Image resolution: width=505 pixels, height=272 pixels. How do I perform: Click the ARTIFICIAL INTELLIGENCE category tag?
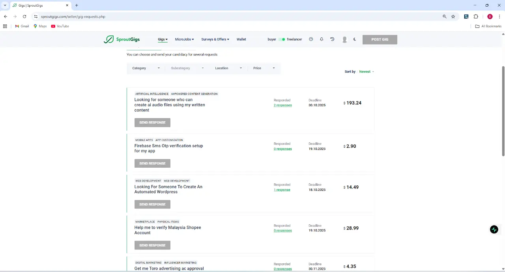click(x=152, y=94)
